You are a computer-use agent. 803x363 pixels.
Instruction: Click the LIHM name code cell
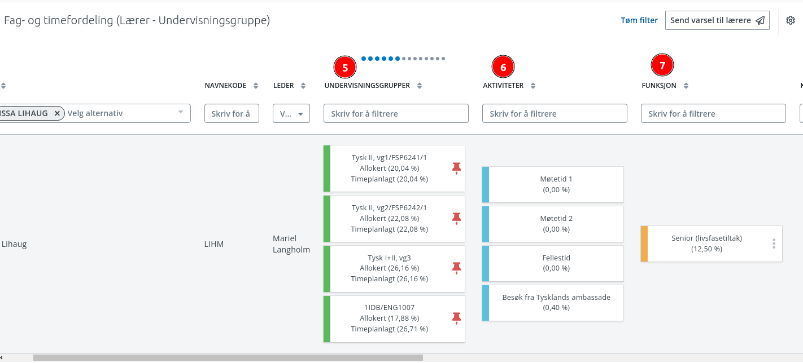click(x=214, y=244)
